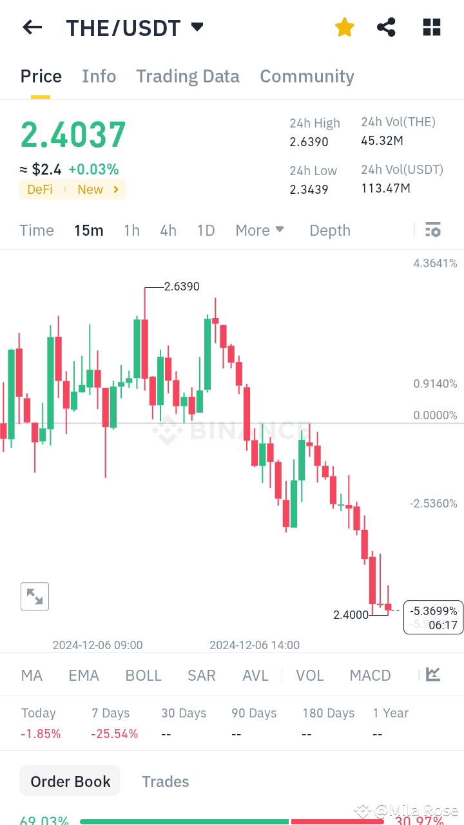
Task: Select the SAR indicator label
Action: coord(201,675)
